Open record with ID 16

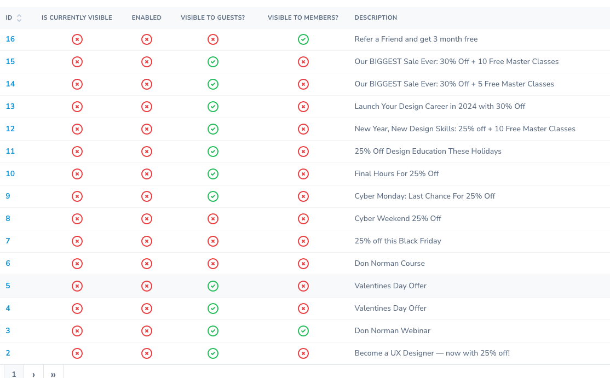pos(10,39)
